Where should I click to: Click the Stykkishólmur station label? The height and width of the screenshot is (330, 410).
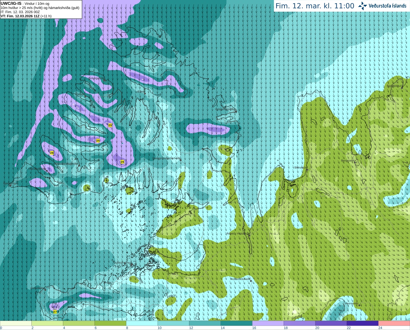(x=122, y=262)
